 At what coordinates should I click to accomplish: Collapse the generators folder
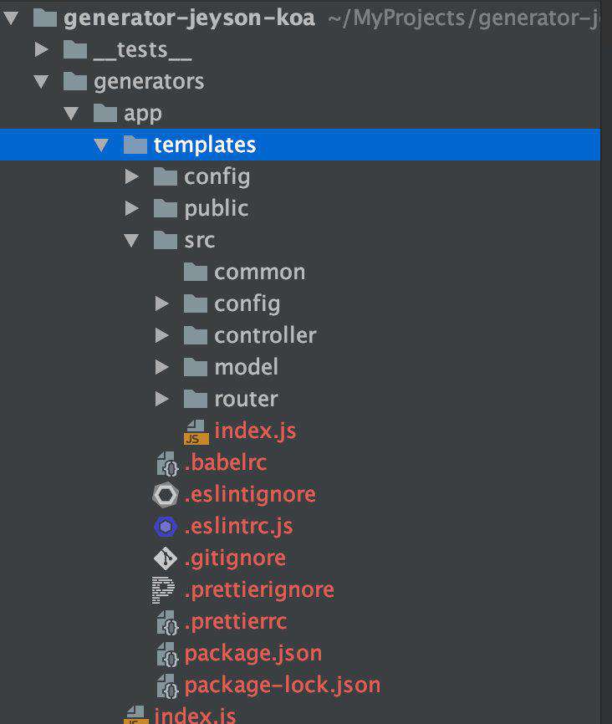pos(41,82)
